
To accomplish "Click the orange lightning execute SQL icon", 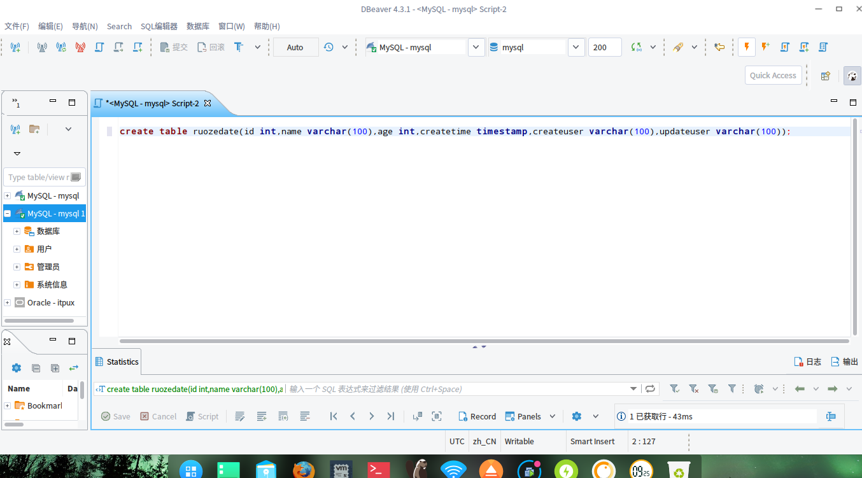I will 747,47.
